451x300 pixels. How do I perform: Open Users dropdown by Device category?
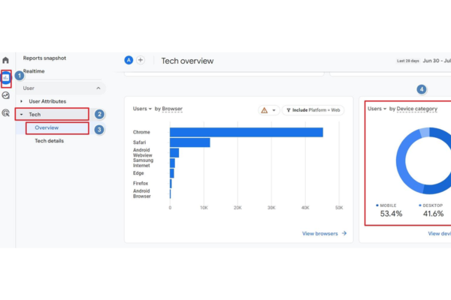click(x=377, y=109)
